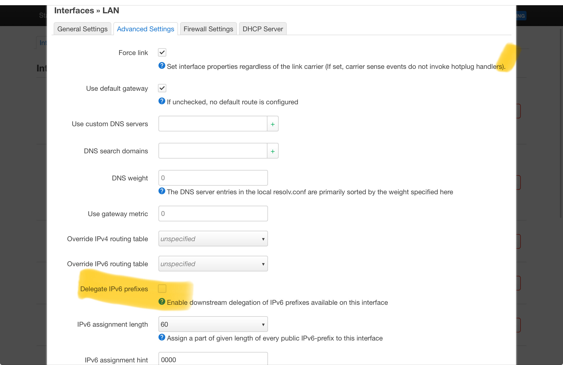Click the help icon under Force link
The image size is (563, 365).
pos(162,66)
